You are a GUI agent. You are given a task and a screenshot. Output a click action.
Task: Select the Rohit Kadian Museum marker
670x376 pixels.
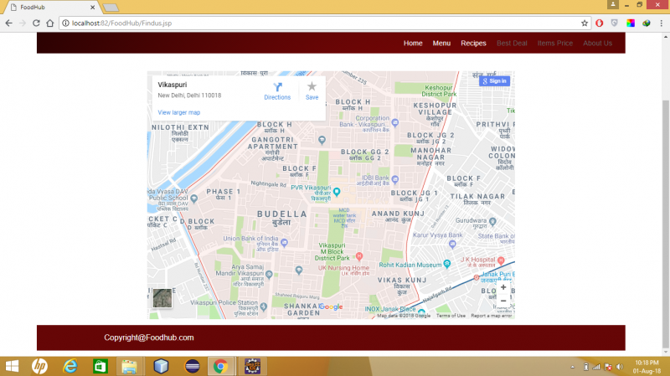pos(447,264)
